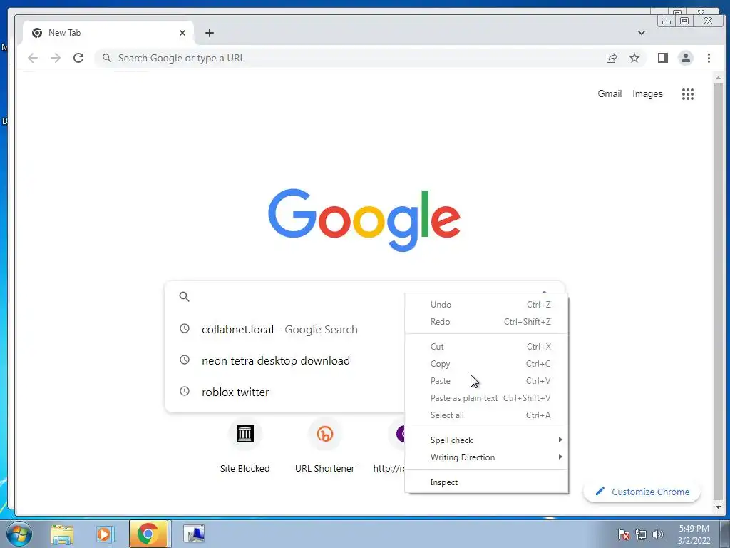Select the New Tab tab
This screenshot has width=730, height=548.
click(108, 33)
